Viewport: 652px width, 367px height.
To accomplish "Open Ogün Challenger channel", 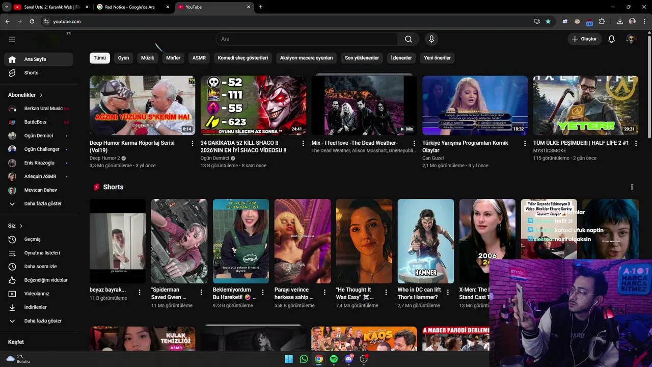I will tap(39, 149).
